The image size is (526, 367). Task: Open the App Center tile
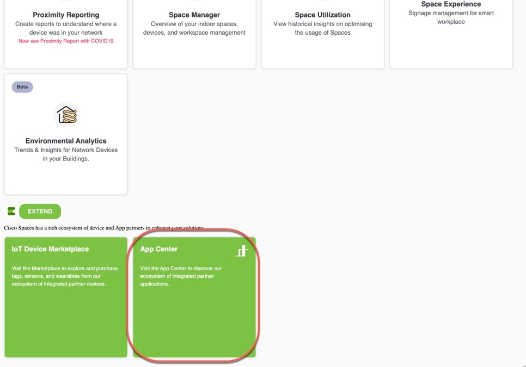194,297
